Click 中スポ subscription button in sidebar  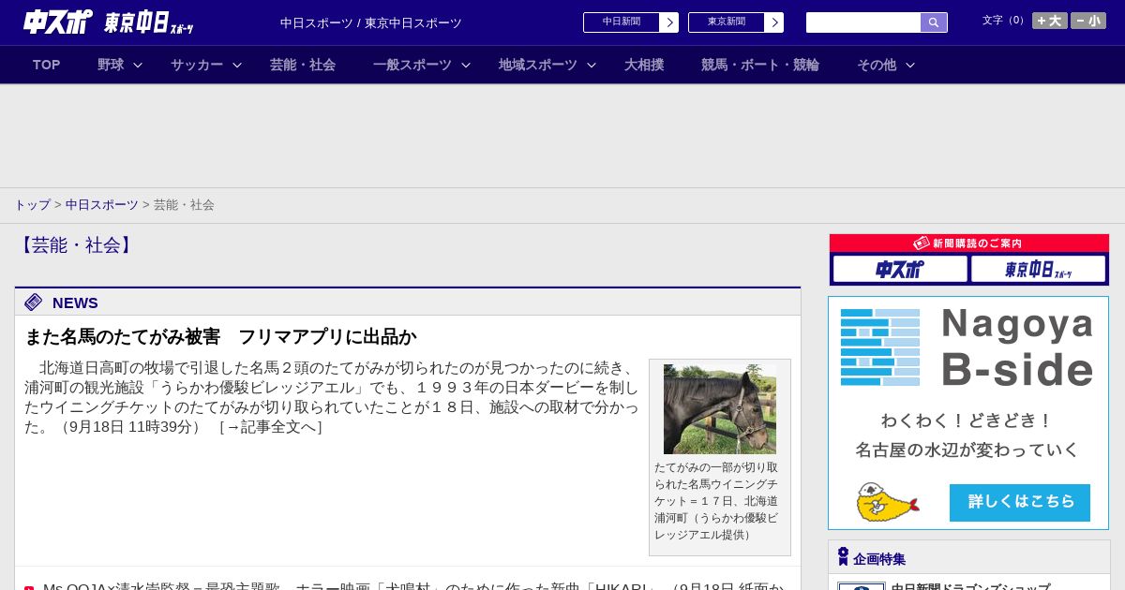point(900,269)
